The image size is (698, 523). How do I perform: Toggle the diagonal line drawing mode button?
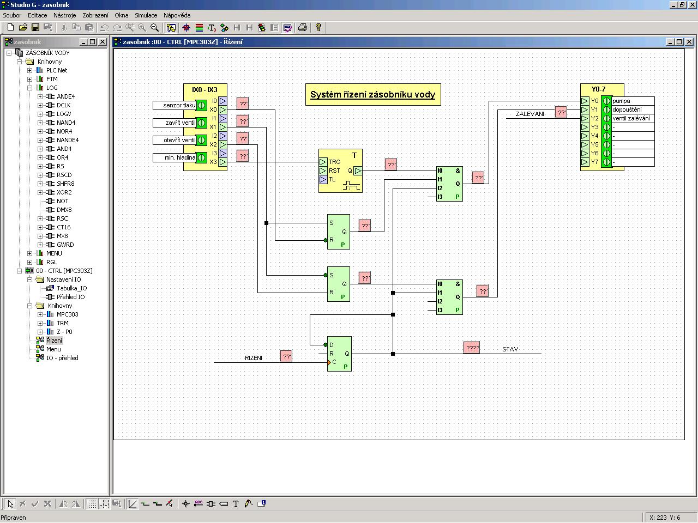pos(133,504)
